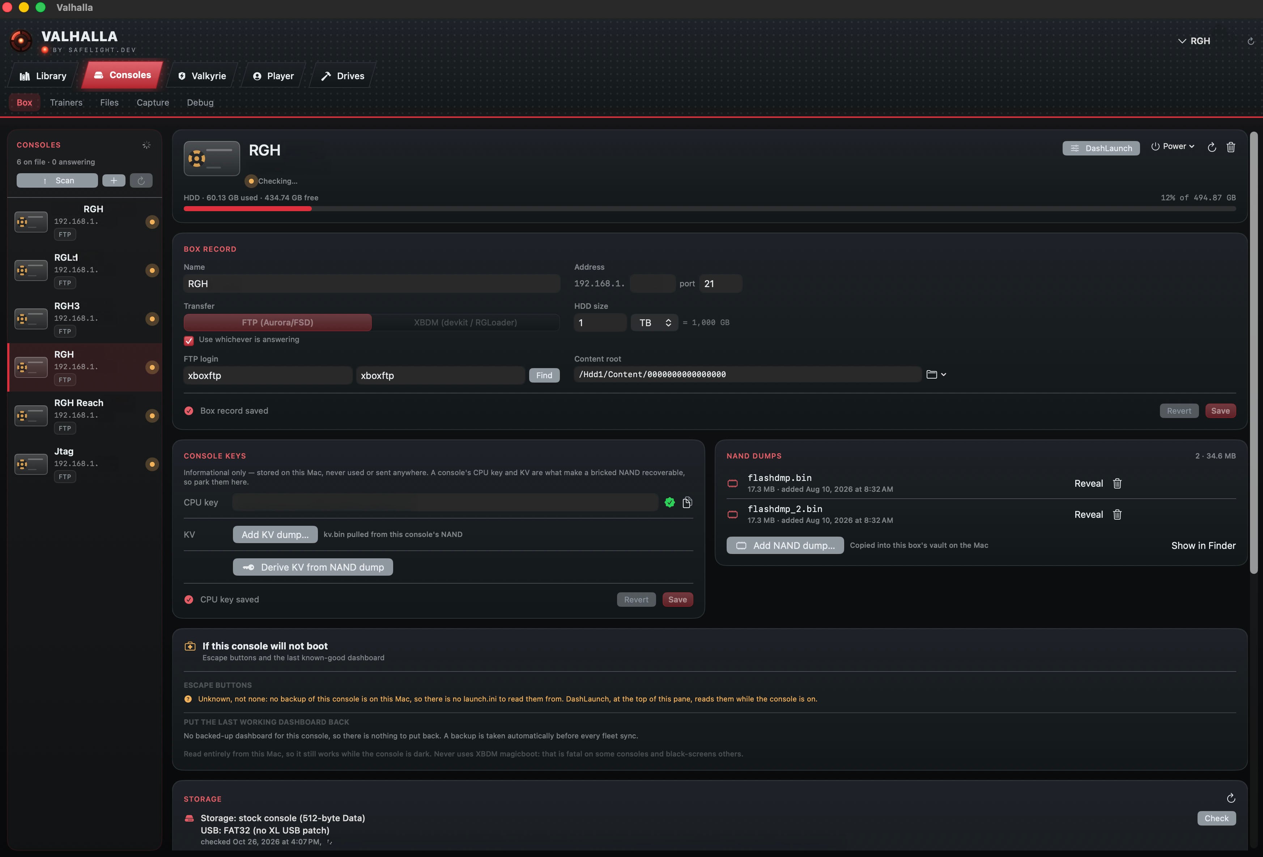Select XBDM (devkit / RGLoader) transfer mode
Screen dimensions: 1263x857
[465, 323]
